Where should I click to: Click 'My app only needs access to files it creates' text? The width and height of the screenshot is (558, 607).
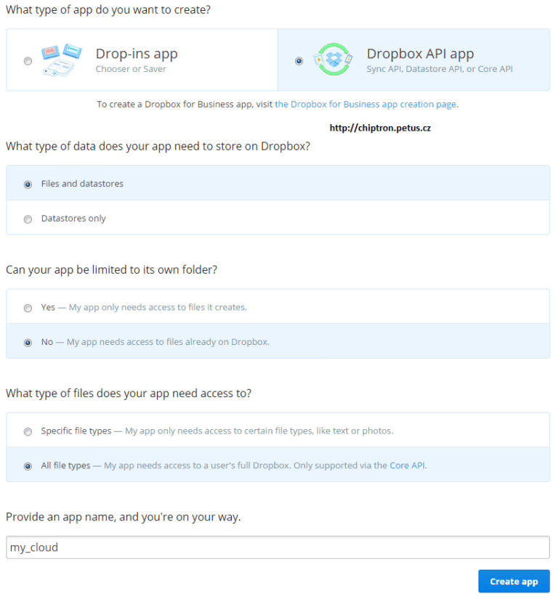[157, 307]
